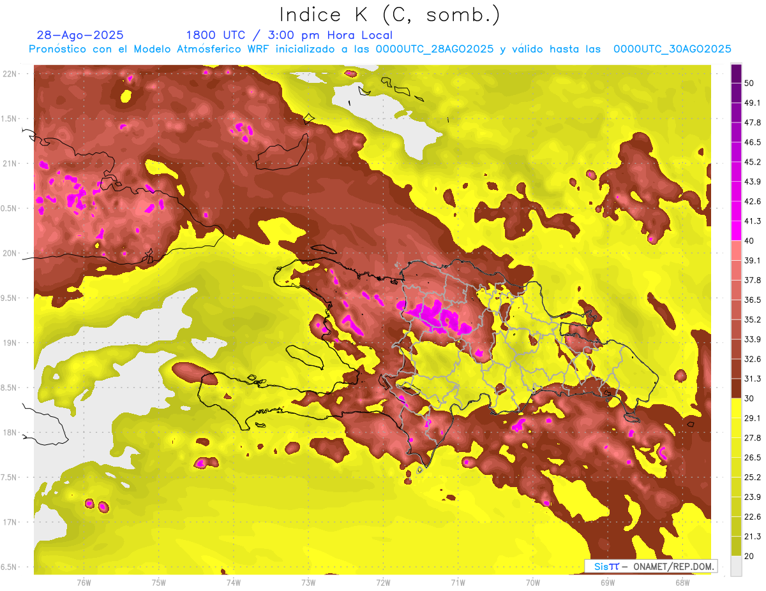Click the colorbar value '25.2'
This screenshot has height=591, width=766.
tap(753, 477)
